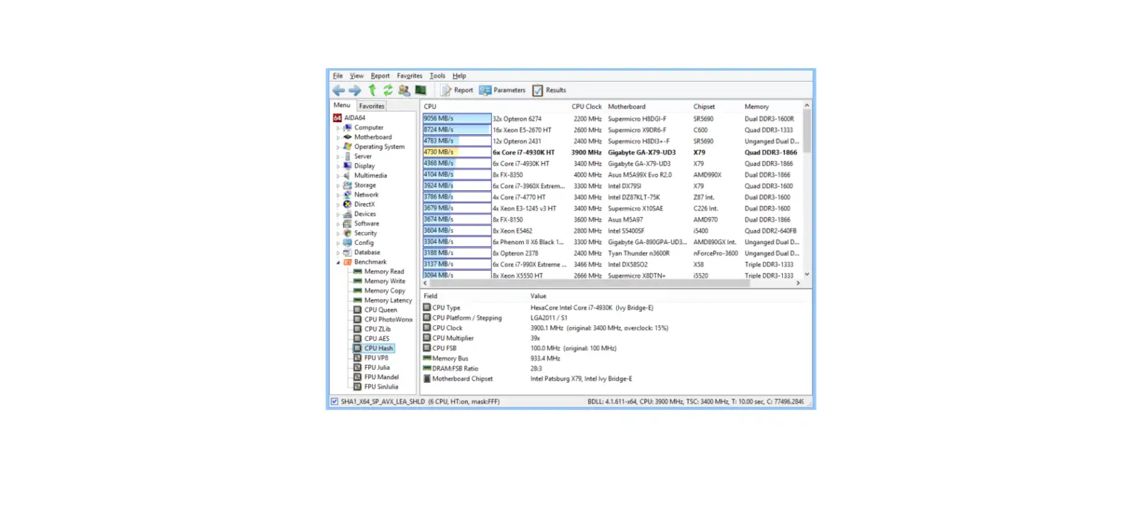
Task: Expand the Operating System node arrow
Action: [339, 147]
